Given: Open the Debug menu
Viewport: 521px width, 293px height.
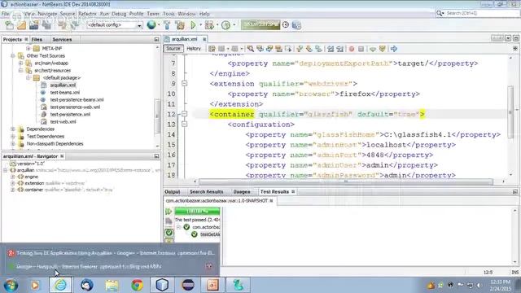Looking at the screenshot, I should point(119,14).
